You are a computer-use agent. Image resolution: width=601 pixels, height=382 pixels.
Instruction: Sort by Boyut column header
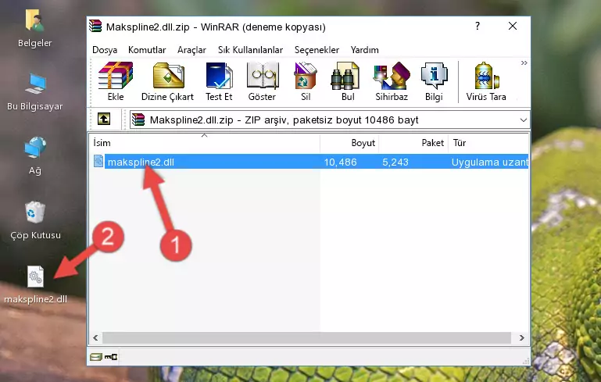coord(349,143)
